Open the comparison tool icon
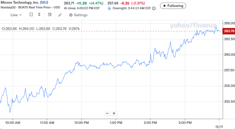Image resolution: width=235 pixels, height=129 pixels. (31, 15)
